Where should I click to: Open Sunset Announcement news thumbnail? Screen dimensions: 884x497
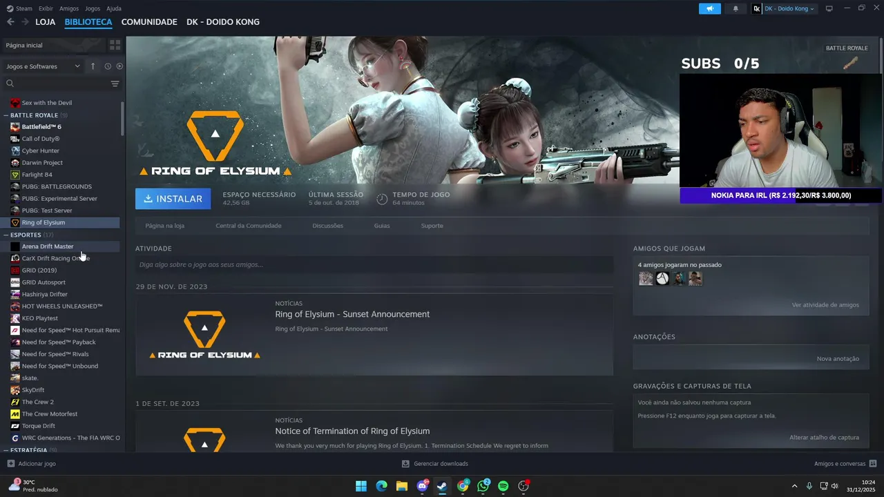[x=204, y=335]
